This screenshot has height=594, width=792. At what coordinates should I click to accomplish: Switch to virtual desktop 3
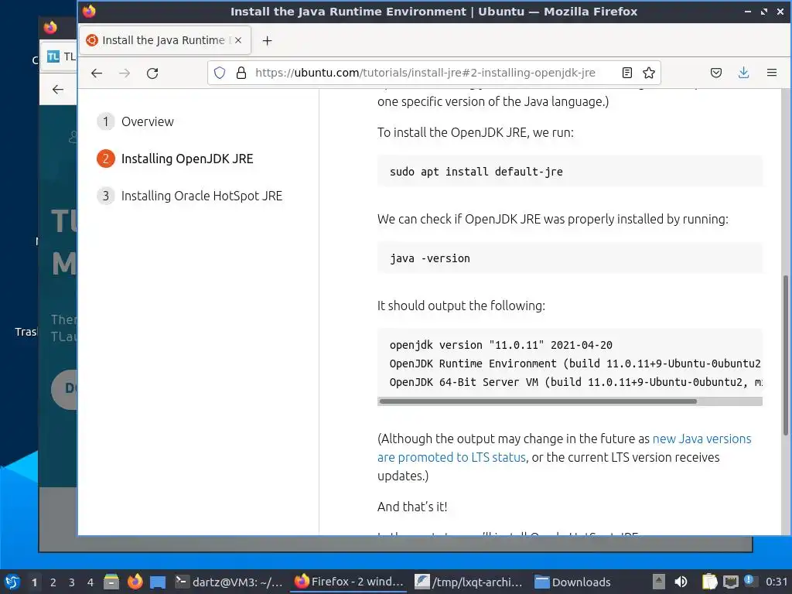[x=72, y=582]
